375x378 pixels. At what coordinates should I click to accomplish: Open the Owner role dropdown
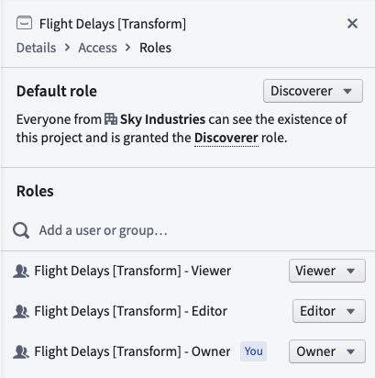tap(327, 351)
